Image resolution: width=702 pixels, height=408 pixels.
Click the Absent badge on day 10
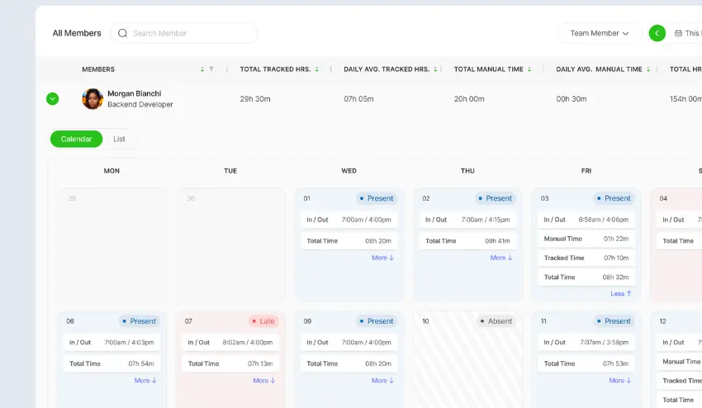pyautogui.click(x=496, y=321)
